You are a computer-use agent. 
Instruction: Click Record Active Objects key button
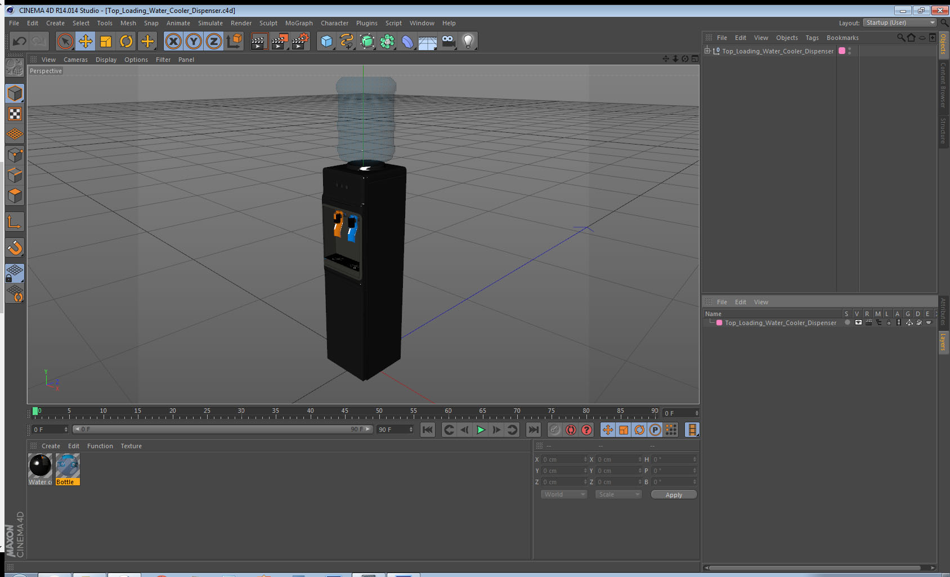pyautogui.click(x=555, y=430)
